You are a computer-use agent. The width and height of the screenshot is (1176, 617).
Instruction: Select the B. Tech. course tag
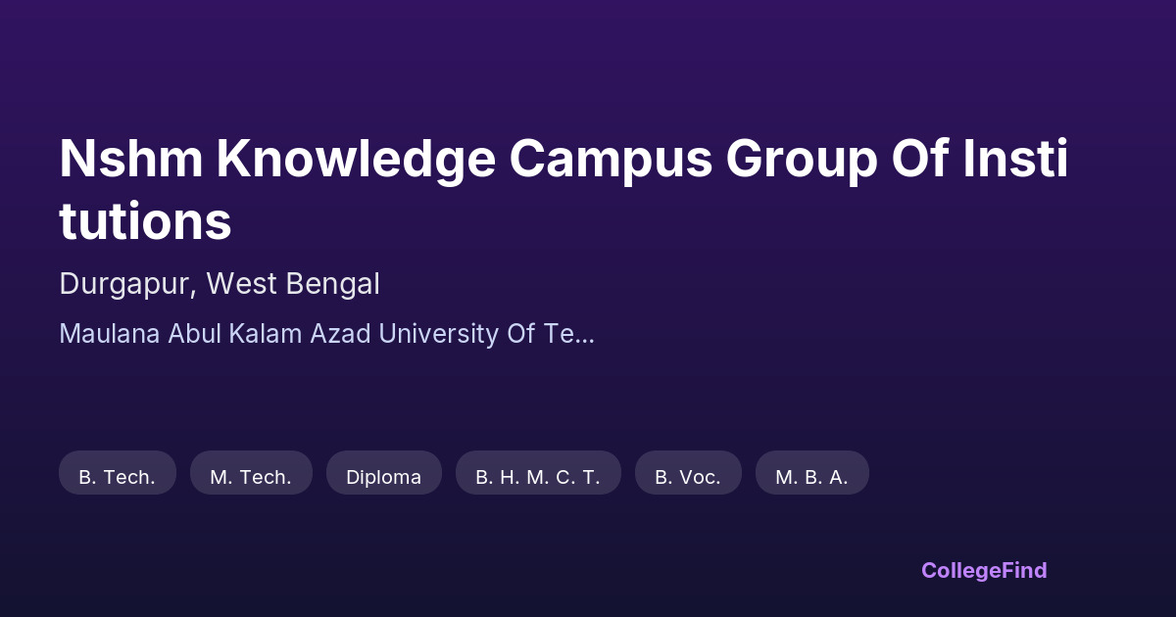(x=118, y=477)
